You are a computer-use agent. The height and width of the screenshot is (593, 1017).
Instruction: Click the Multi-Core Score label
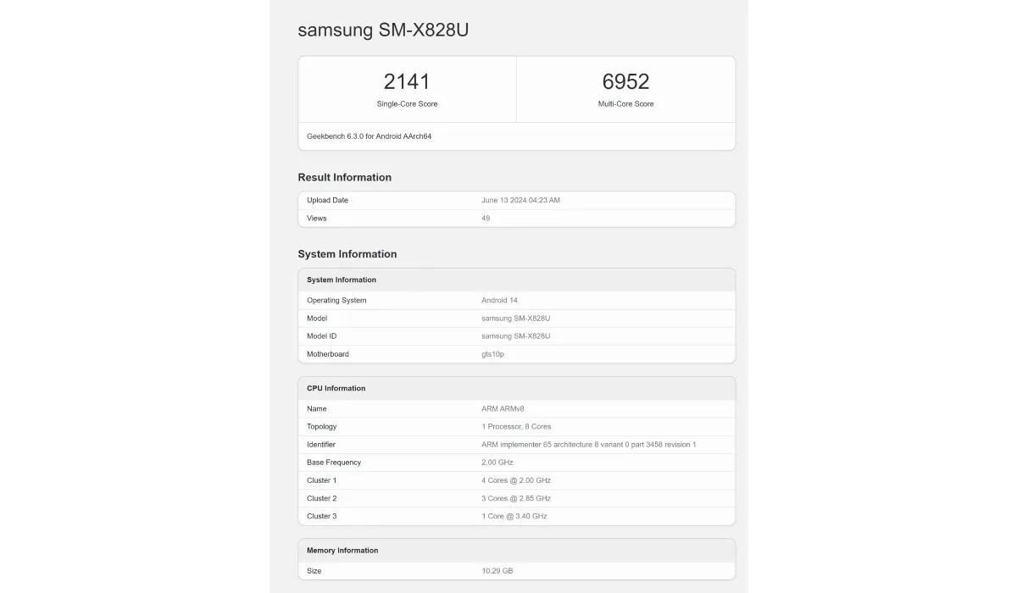click(x=625, y=104)
